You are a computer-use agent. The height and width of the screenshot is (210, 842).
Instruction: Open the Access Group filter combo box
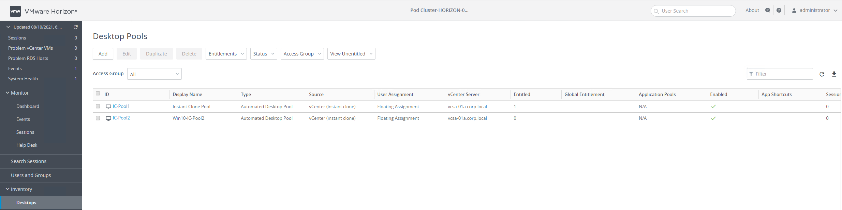154,74
